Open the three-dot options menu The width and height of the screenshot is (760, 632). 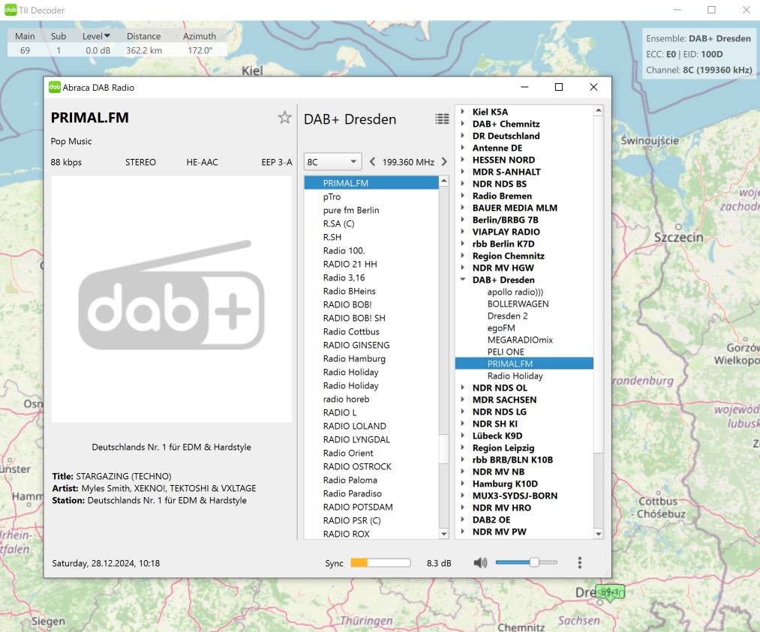(579, 562)
